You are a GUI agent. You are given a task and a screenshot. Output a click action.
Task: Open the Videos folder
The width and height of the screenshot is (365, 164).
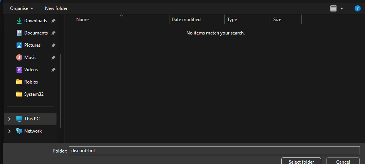pos(31,70)
